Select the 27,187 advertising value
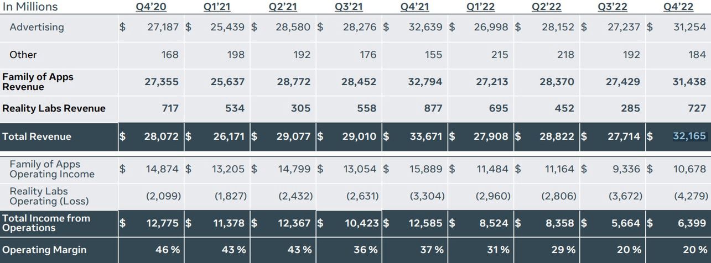 click(x=163, y=27)
